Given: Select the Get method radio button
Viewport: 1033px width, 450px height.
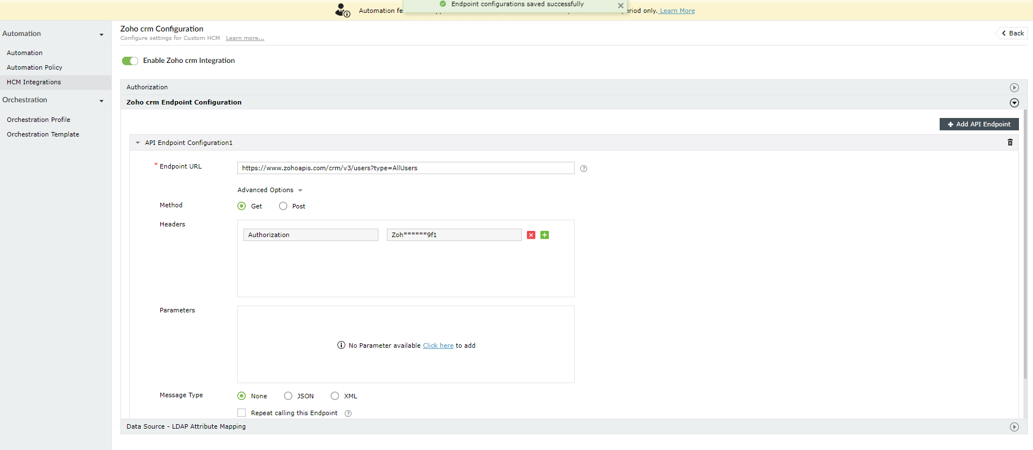Looking at the screenshot, I should pos(242,206).
